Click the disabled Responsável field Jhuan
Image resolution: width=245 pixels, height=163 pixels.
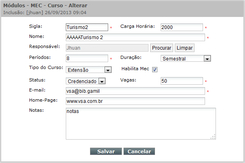pyautogui.click(x=107, y=48)
